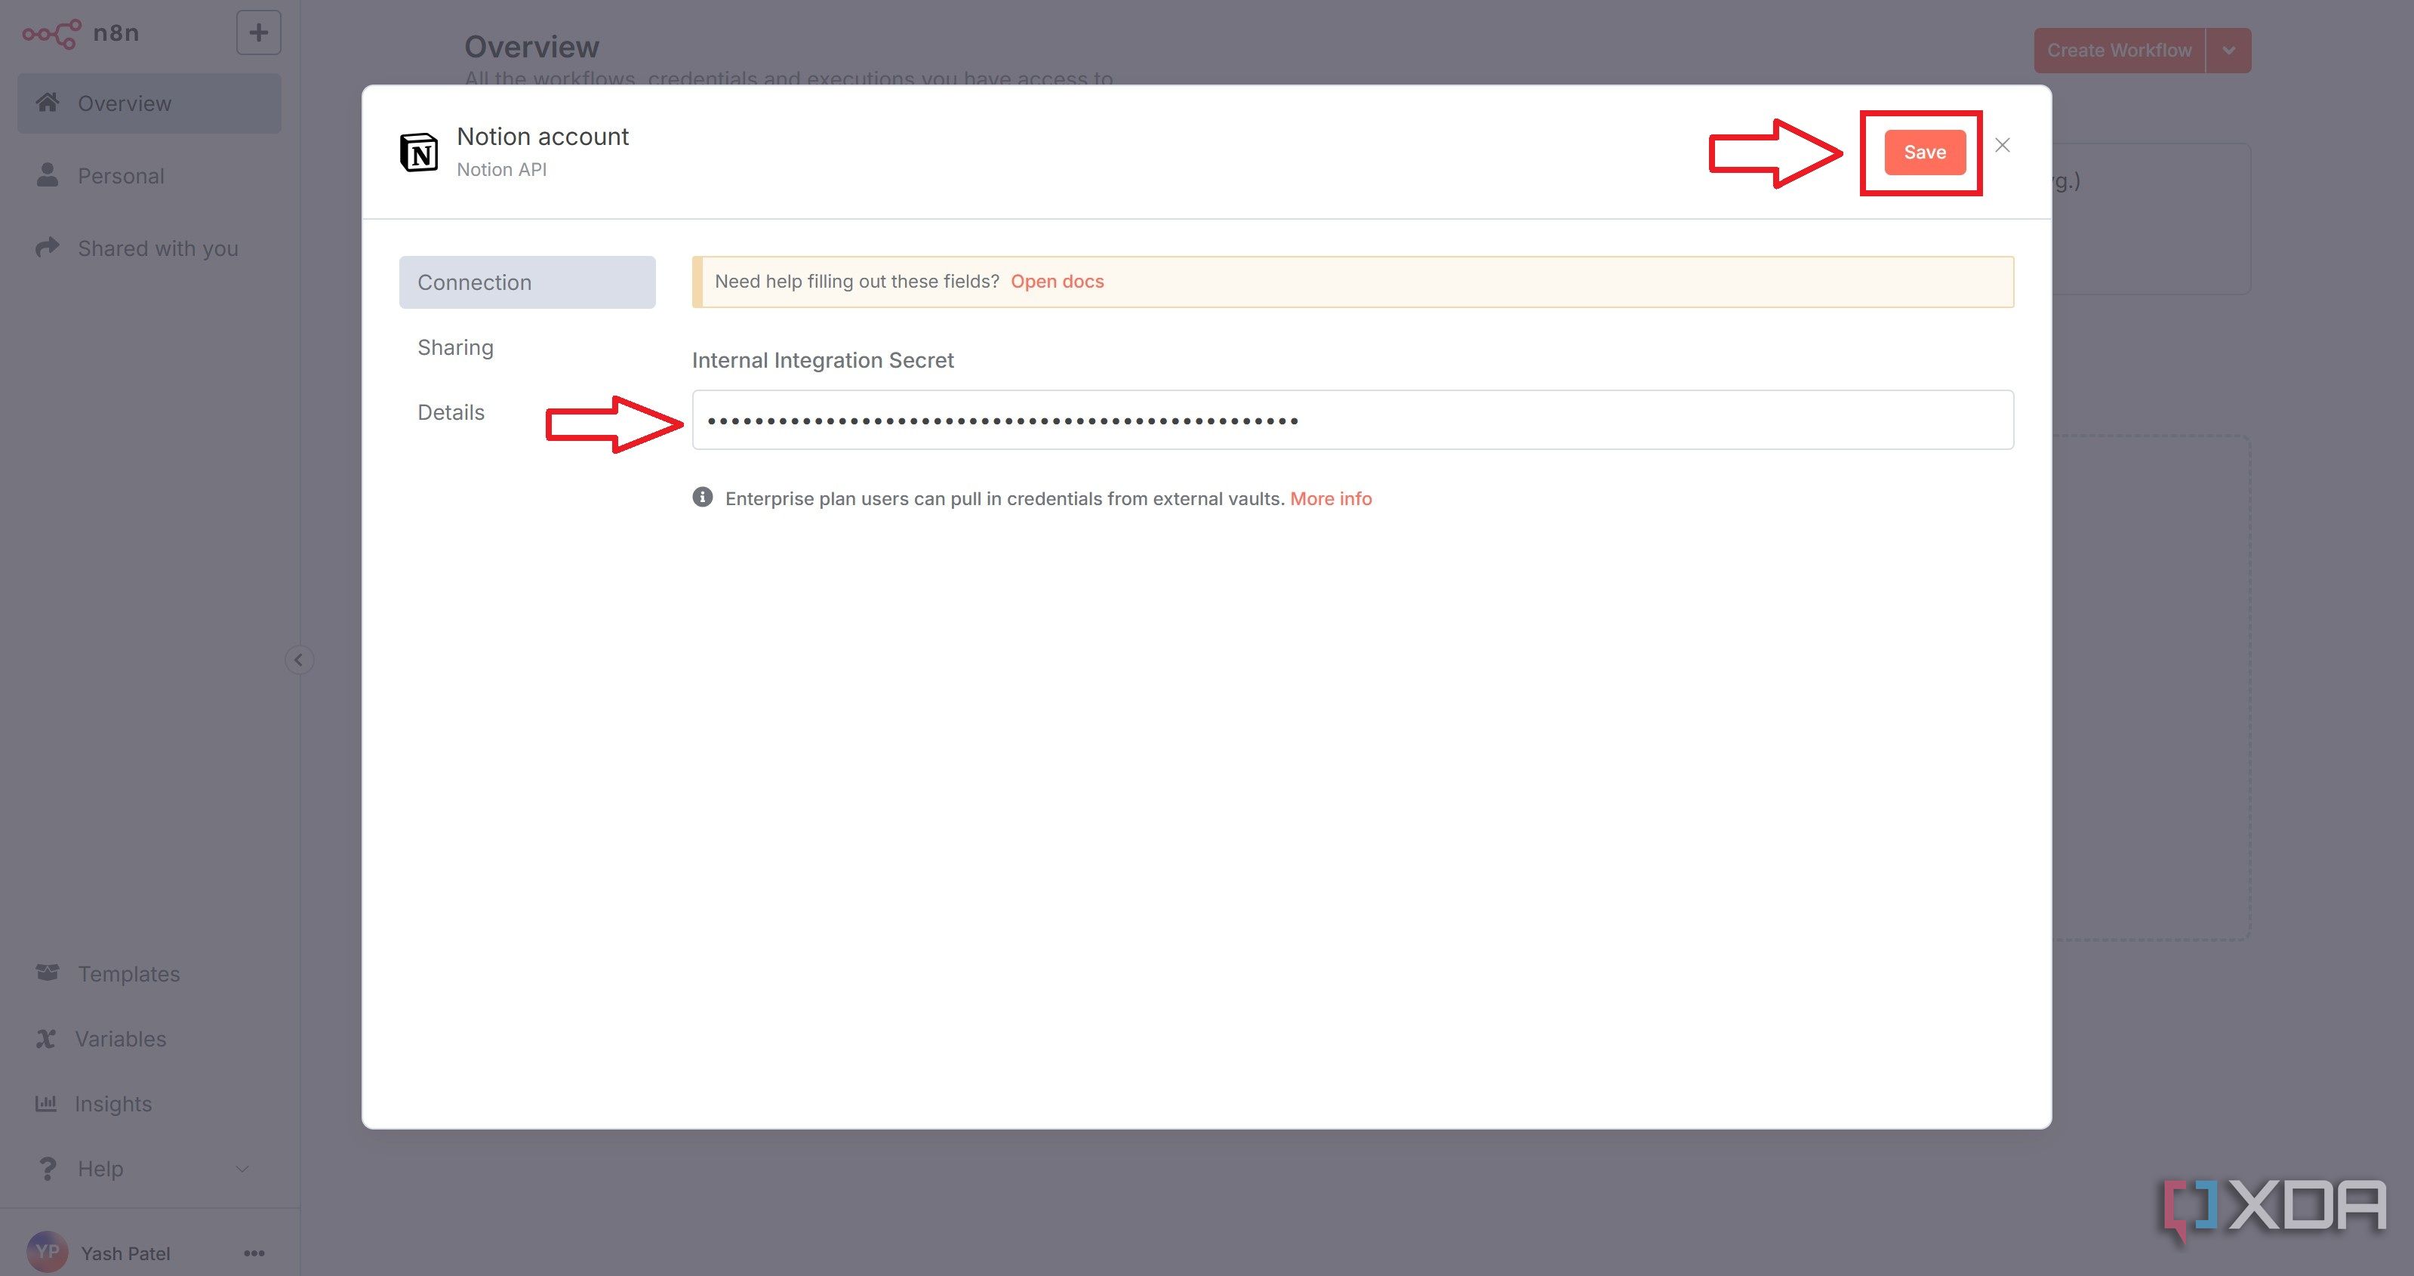Open the Overview home page
2414x1276 pixels.
[x=149, y=103]
